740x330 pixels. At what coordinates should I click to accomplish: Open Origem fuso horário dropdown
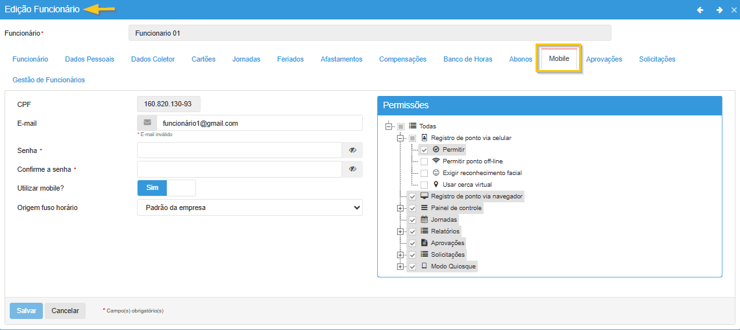(250, 207)
